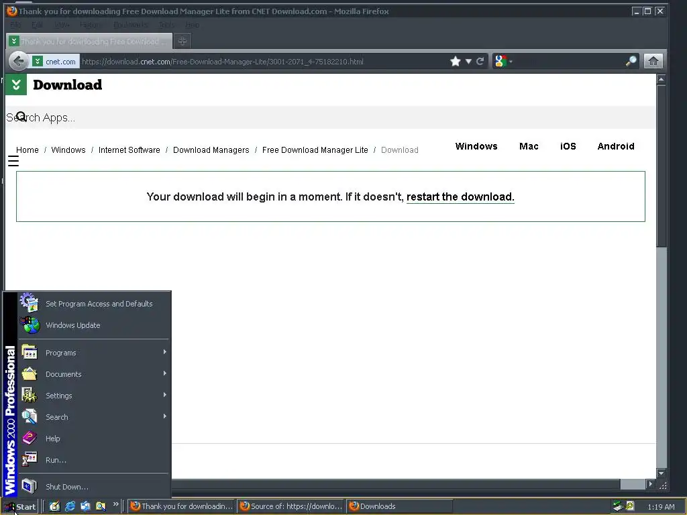
Task: Open the Tools menu
Action: point(166,25)
